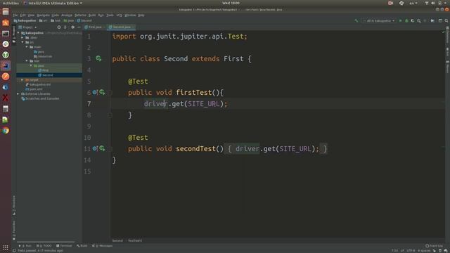Select pom.xml in project tree

pos(36,89)
